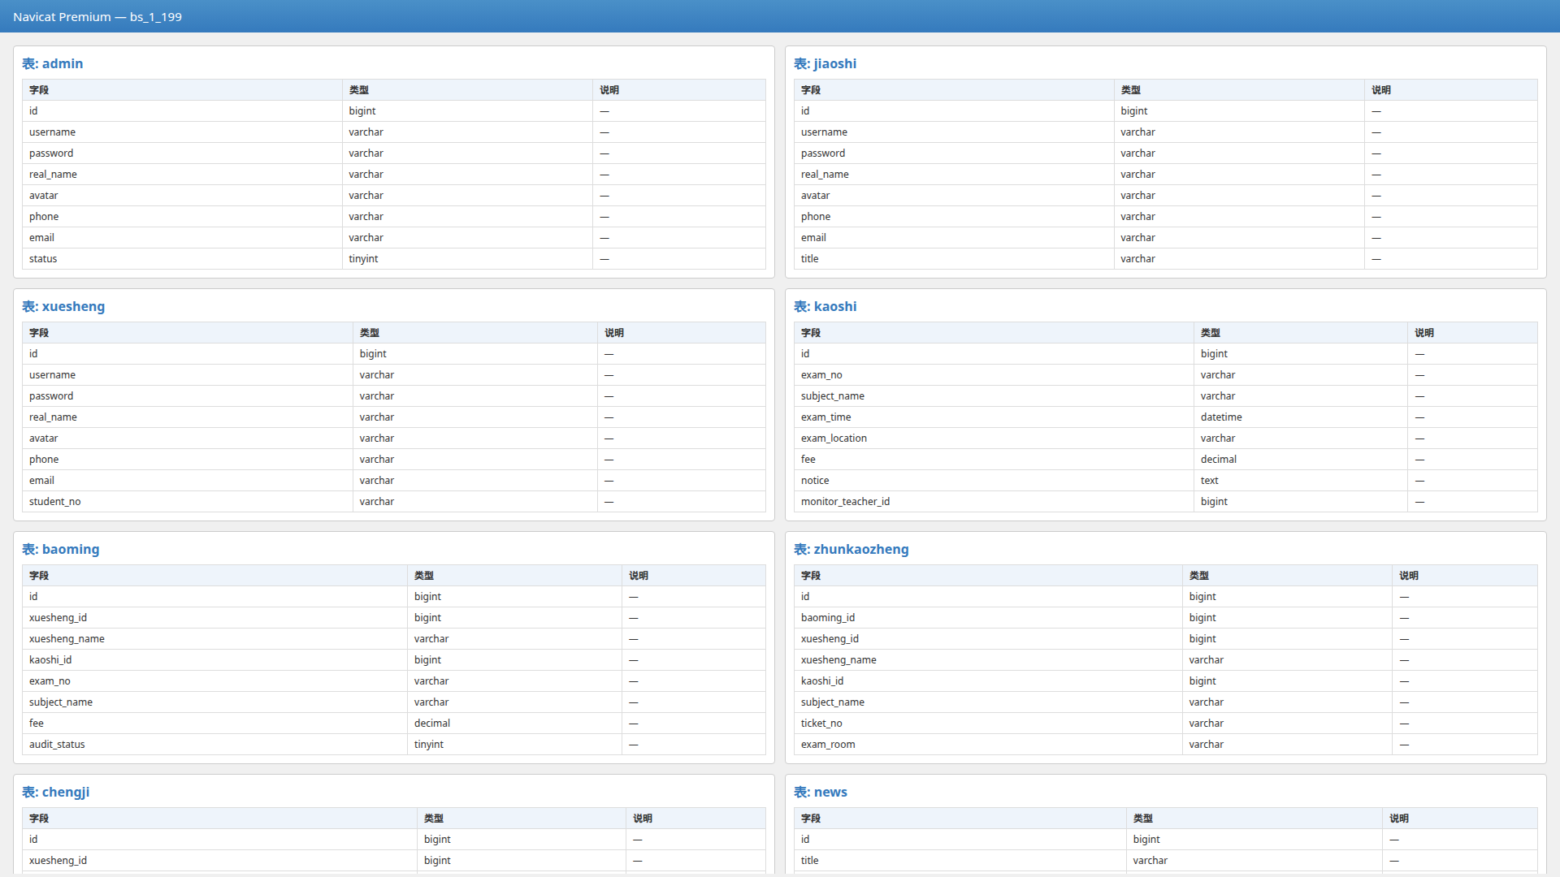Click 'phone' field in xuesheng table

point(44,460)
